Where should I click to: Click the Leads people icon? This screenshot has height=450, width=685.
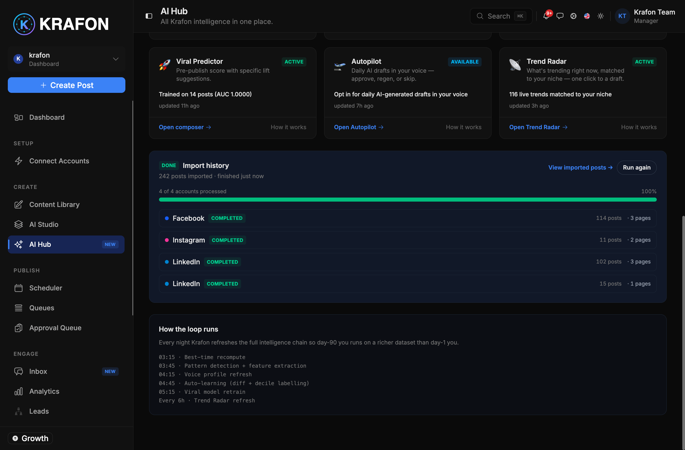pos(19,412)
